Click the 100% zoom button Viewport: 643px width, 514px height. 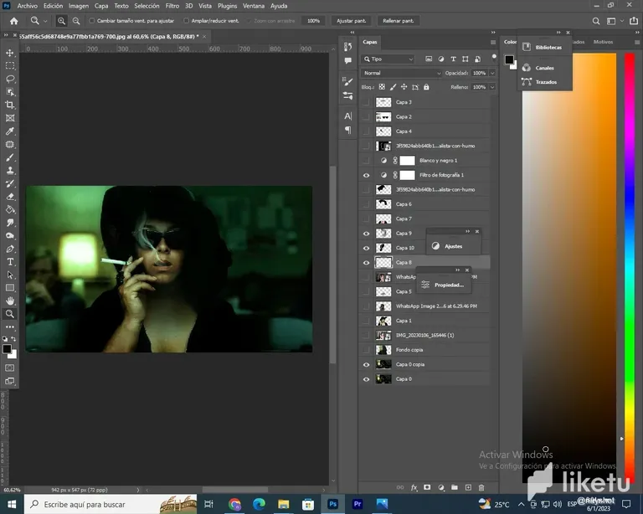coord(313,21)
